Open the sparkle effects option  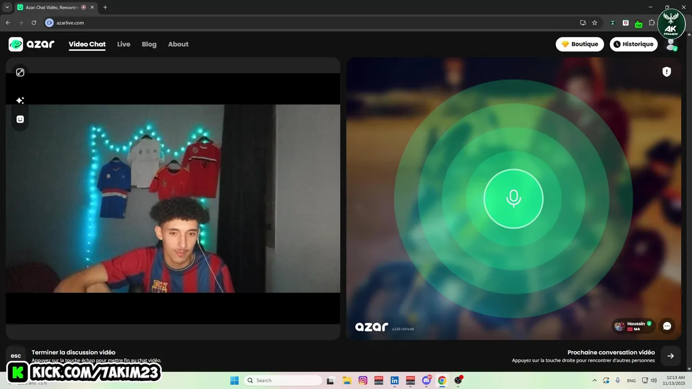(20, 100)
